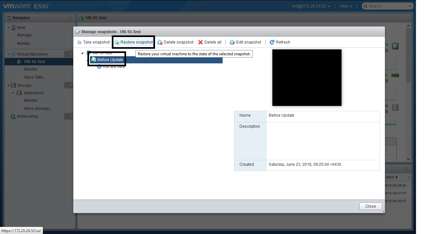Screen dimensions: 442x234
Task: Click the black VM console thumbnail
Action: tap(307, 78)
